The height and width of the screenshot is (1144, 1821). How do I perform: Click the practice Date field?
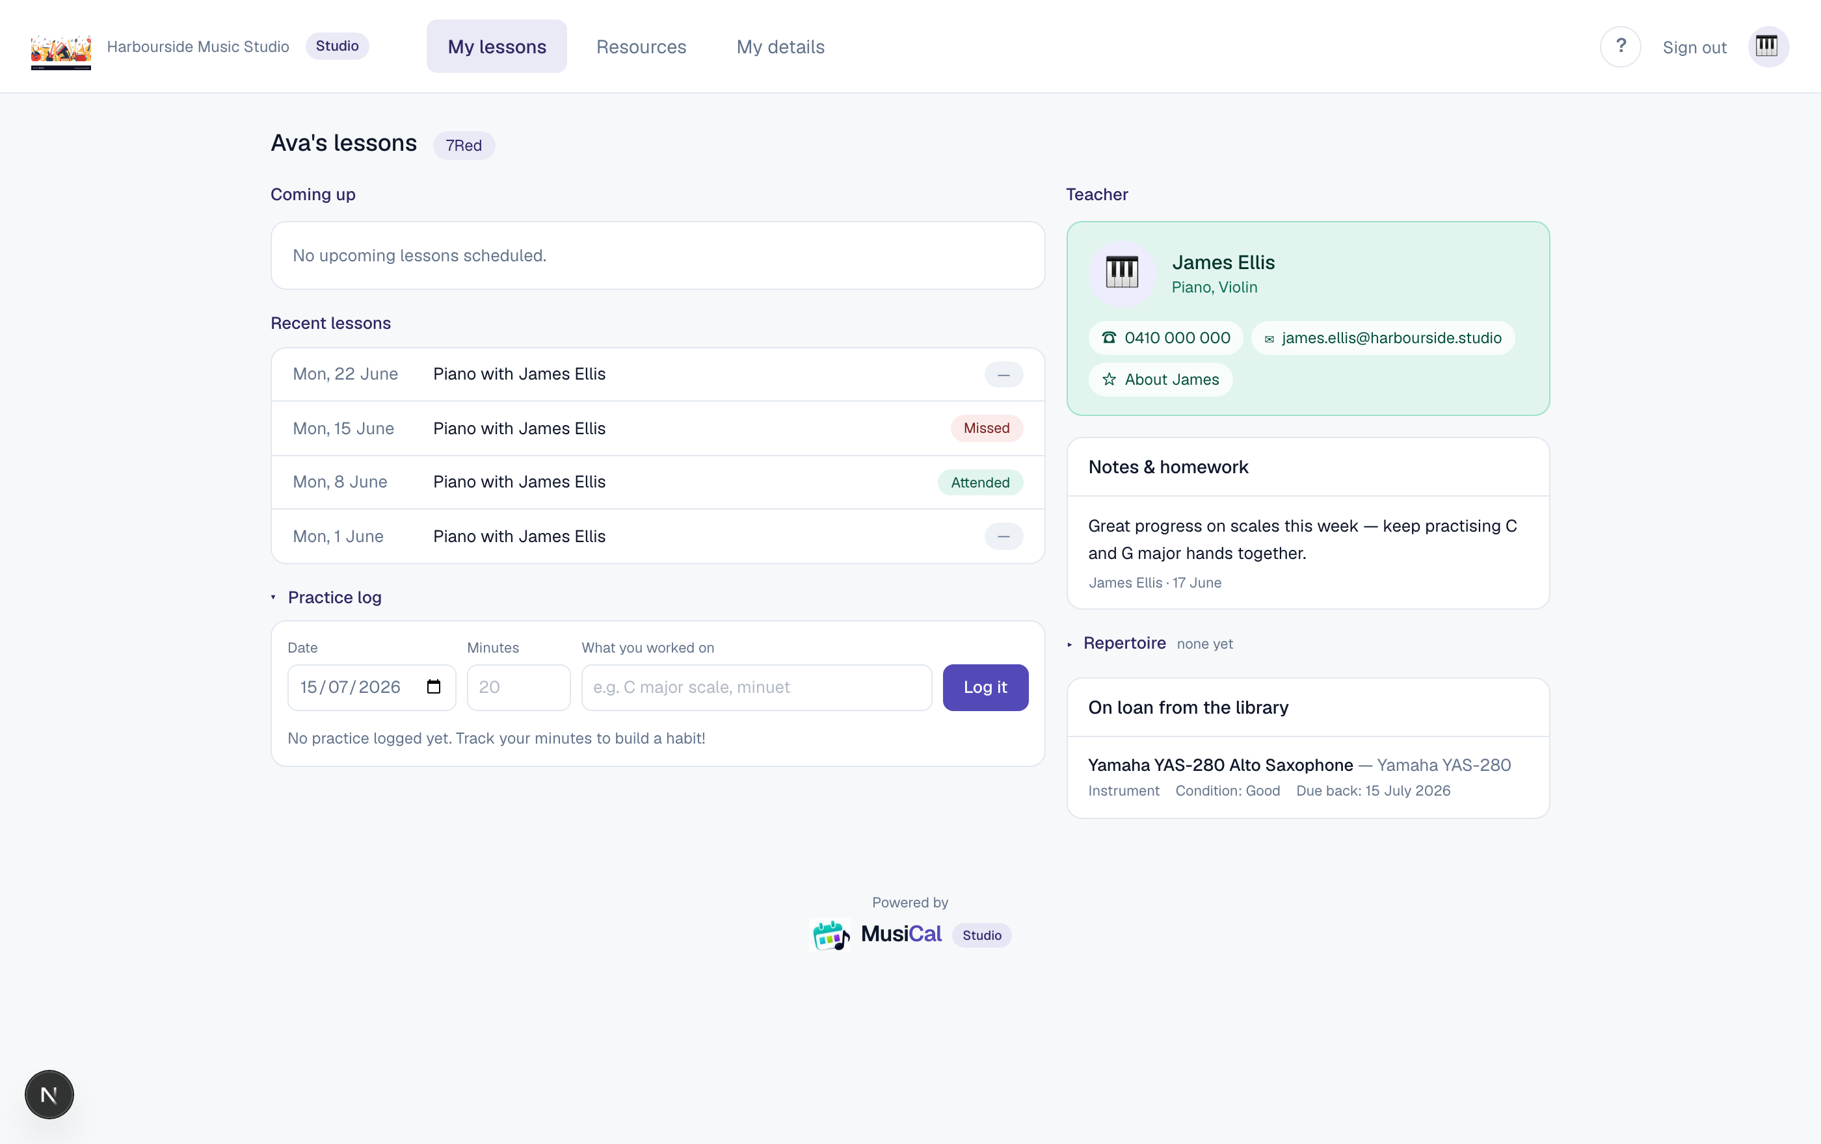tap(371, 687)
